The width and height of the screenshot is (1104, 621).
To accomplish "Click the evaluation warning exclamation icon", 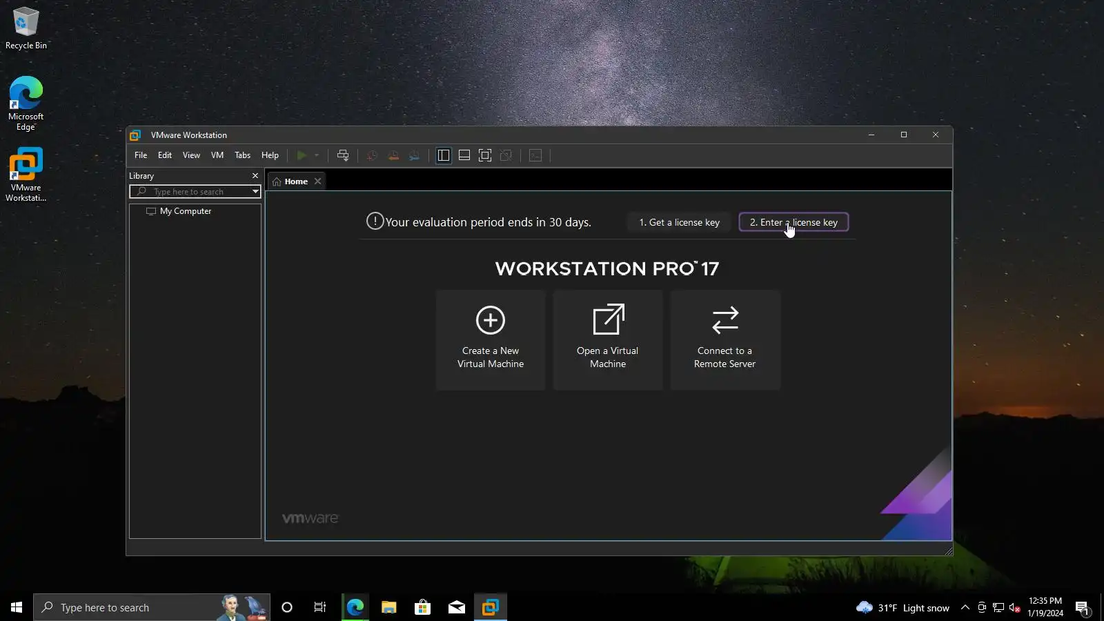I will [375, 221].
